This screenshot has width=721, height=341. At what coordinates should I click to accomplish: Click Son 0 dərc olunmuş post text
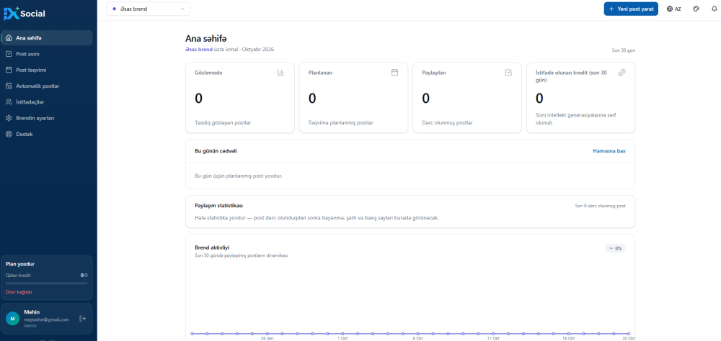[x=600, y=206]
